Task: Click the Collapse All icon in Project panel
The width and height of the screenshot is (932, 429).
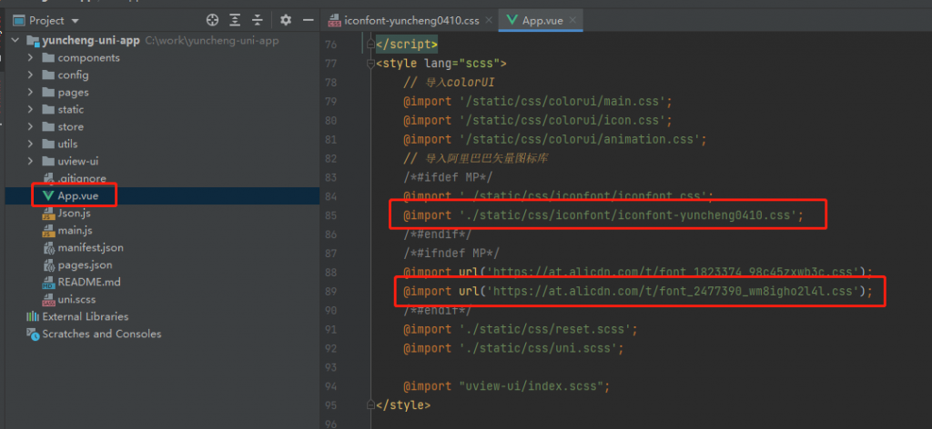Action: pos(258,19)
